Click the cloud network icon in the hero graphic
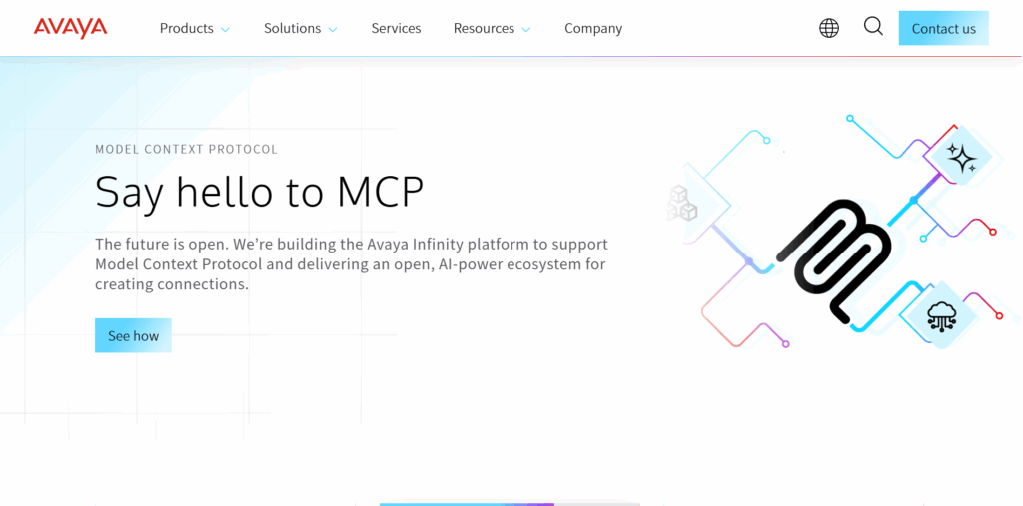This screenshot has height=506, width=1023. pyautogui.click(x=941, y=315)
